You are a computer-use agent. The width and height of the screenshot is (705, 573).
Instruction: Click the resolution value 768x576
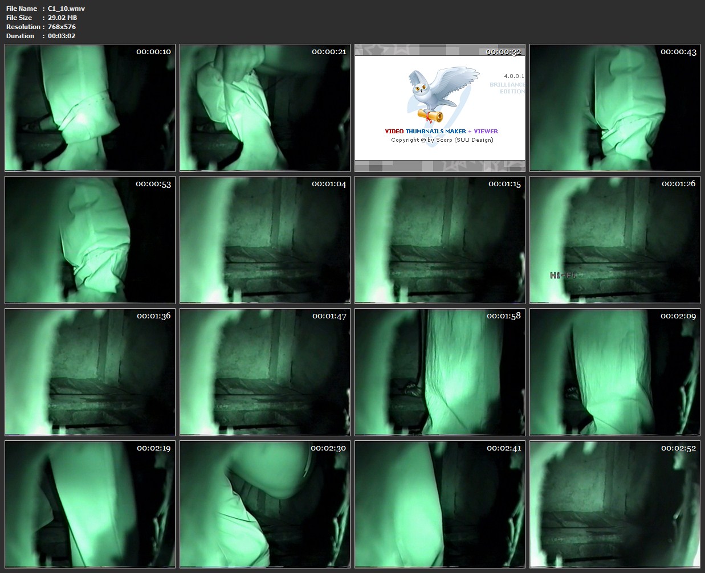tap(62, 27)
